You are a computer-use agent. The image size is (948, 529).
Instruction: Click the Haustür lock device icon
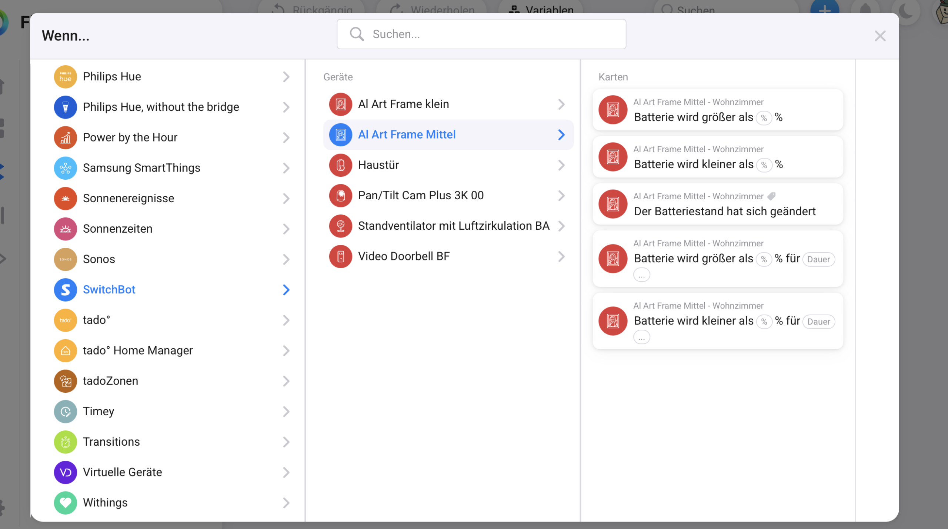(x=341, y=165)
